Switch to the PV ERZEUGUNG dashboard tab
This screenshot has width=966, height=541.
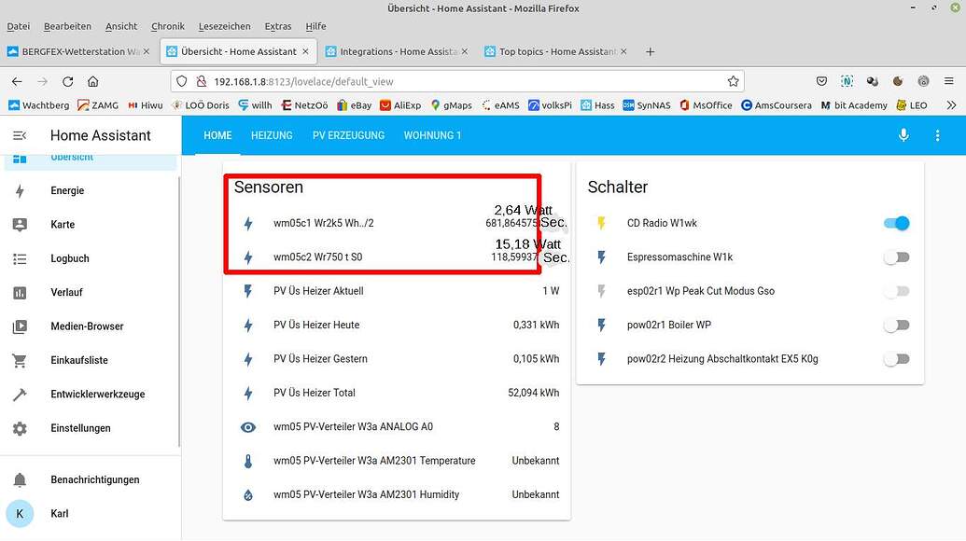(348, 135)
